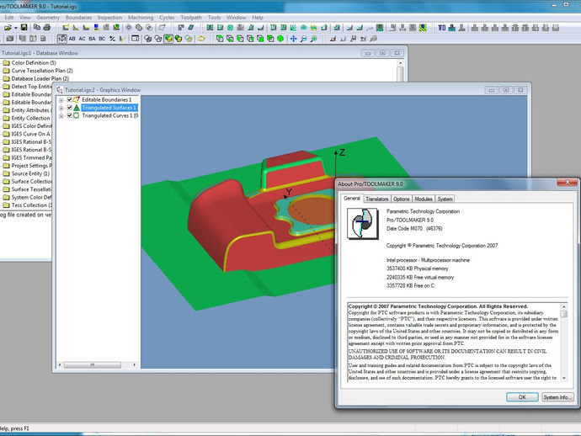Click the yellow and green striped toolbar icon
The height and width of the screenshot is (436, 581).
coord(423,28)
